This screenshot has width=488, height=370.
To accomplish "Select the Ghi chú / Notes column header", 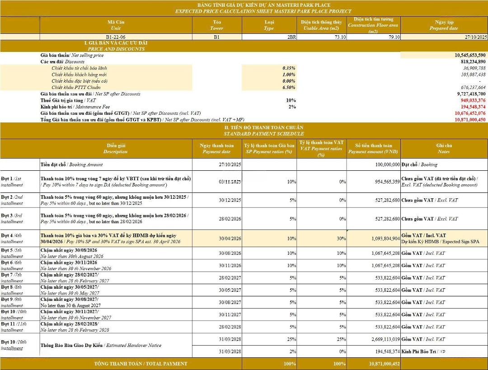I will pyautogui.click(x=444, y=149).
